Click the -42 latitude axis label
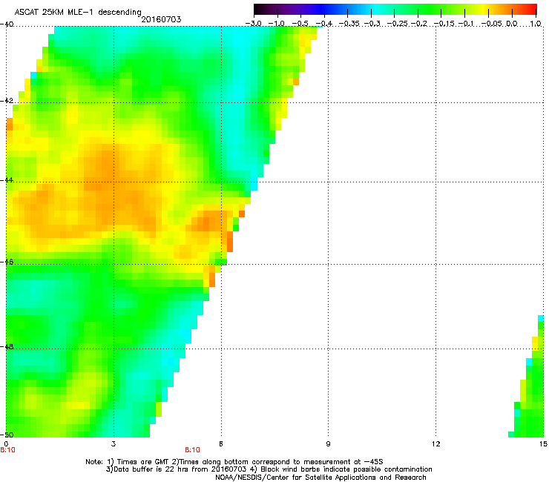The height and width of the screenshot is (482, 549). coord(7,101)
